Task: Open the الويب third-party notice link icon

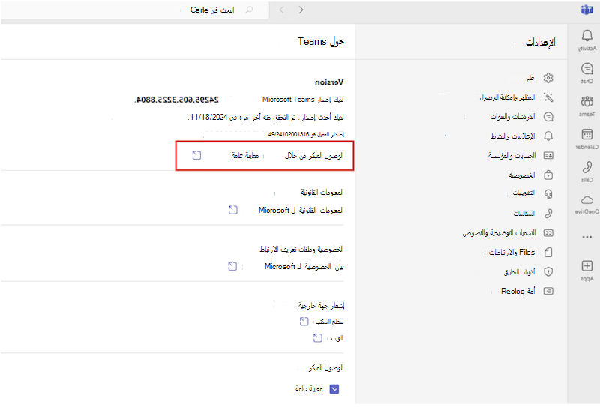Action: (317, 338)
